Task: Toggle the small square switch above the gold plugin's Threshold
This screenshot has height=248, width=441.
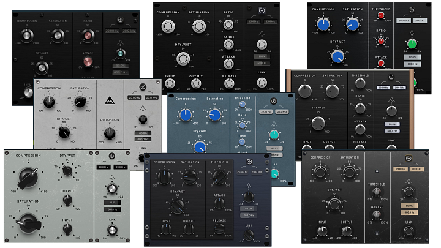Action: tap(378, 171)
